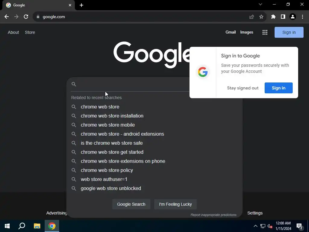Viewport: 309px width, 232px height.
Task: Open Windows taskbar search
Action: coord(22,226)
